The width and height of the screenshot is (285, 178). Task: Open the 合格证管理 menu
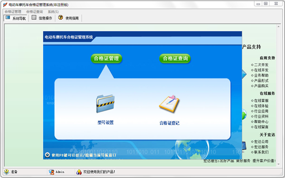coord(13,11)
